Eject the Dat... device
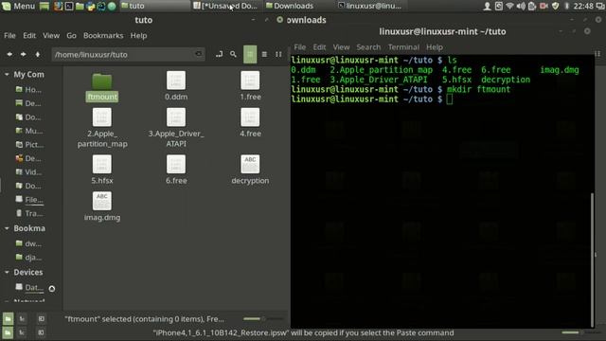 click(x=52, y=288)
